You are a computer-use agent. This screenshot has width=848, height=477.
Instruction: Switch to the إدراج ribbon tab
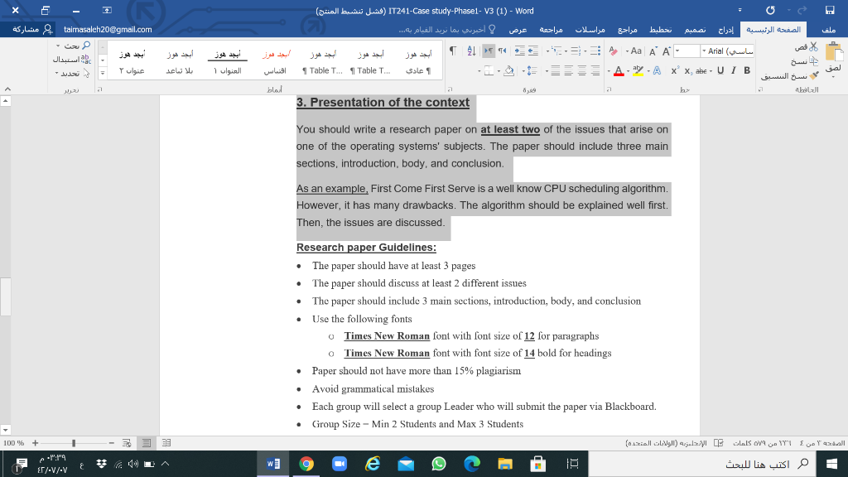[x=727, y=27]
